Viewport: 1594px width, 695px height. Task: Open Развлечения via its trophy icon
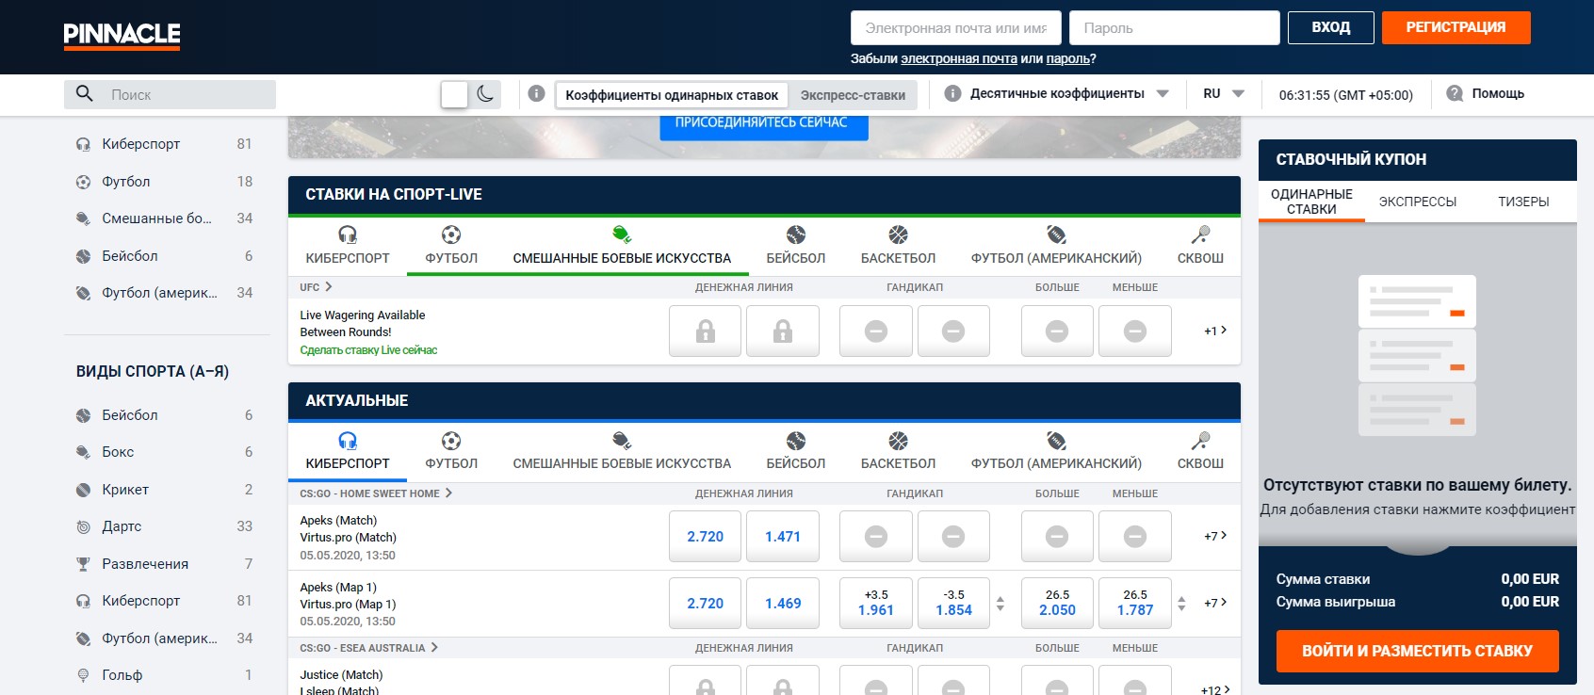pyautogui.click(x=83, y=564)
